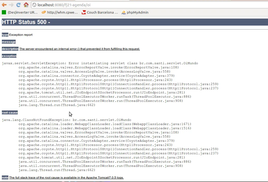Click the HTTP Status 500 heading
This screenshot has height=182, width=268.
coord(26,22)
